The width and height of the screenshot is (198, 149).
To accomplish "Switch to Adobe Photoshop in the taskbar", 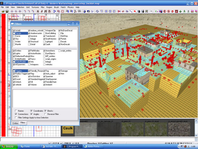I will [x=93, y=146].
